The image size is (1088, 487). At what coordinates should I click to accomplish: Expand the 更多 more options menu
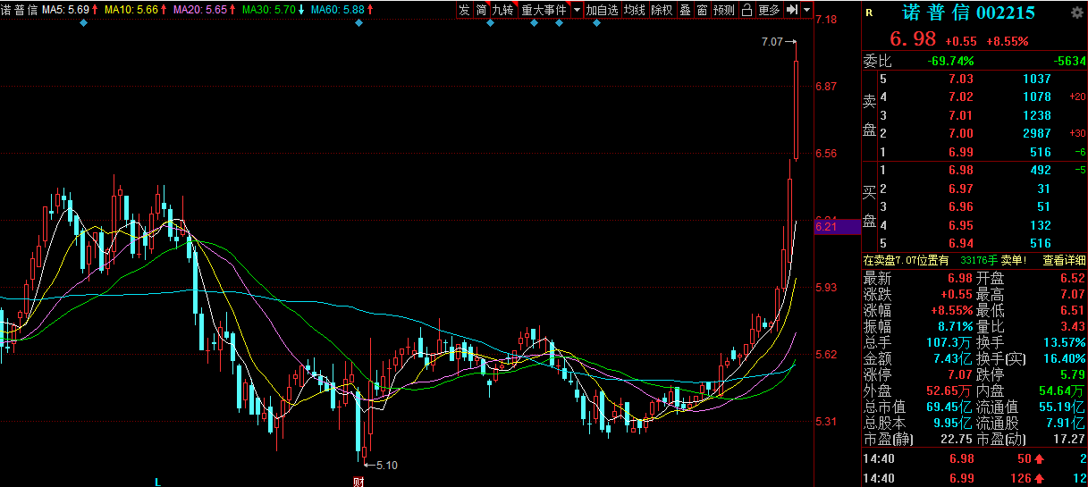click(769, 10)
